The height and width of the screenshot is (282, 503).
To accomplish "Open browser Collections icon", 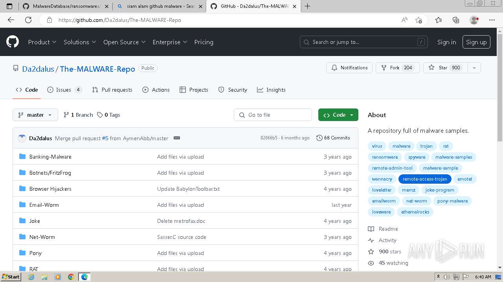I will (456, 20).
